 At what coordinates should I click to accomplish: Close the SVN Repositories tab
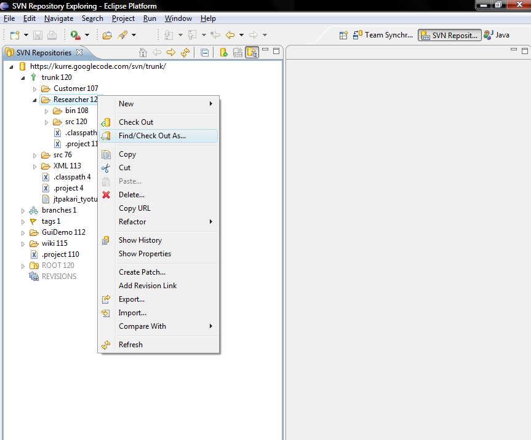coord(79,52)
